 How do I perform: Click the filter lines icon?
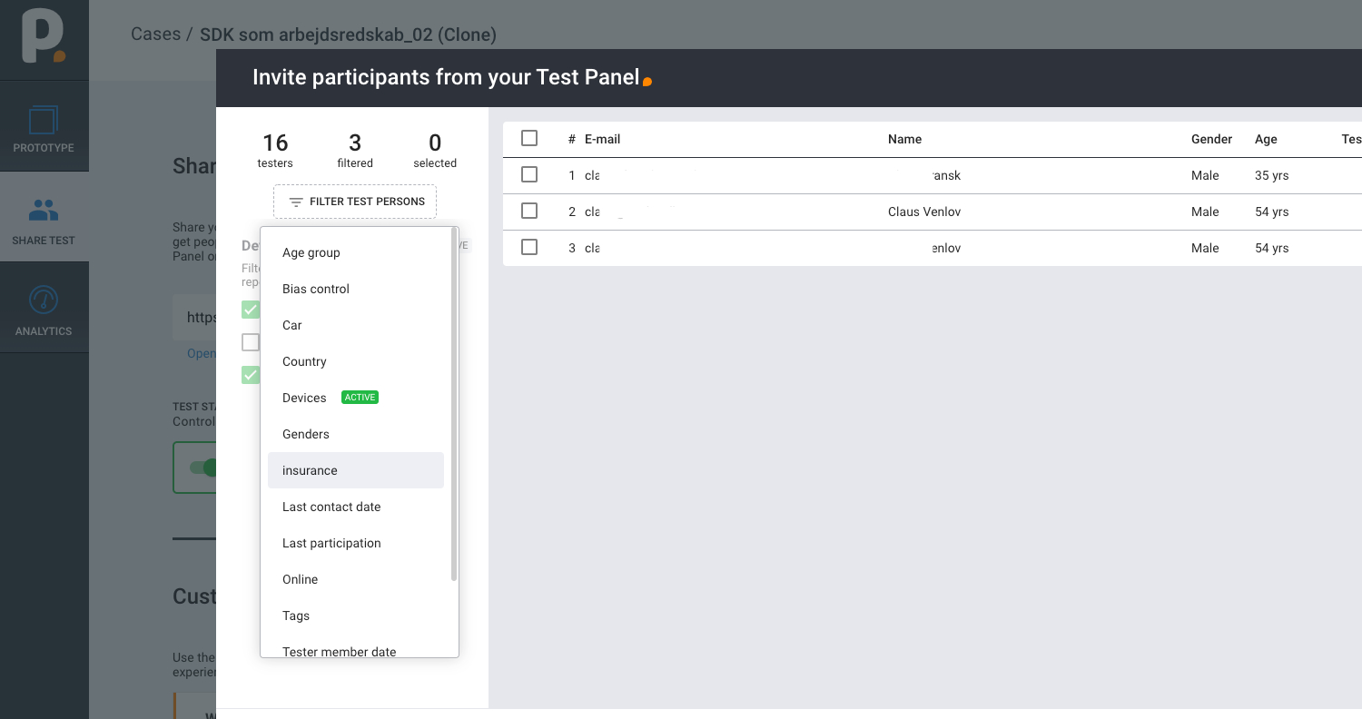click(x=296, y=202)
